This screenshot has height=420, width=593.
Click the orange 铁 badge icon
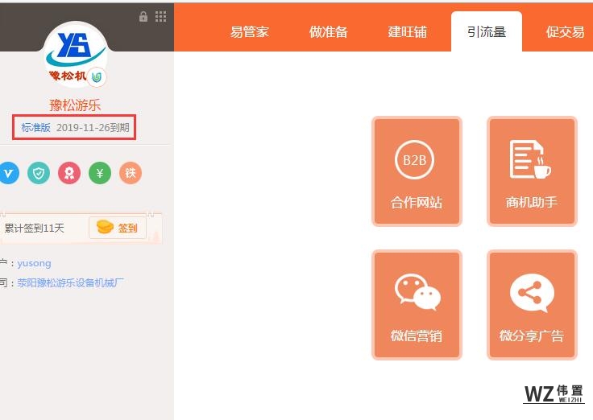pyautogui.click(x=131, y=173)
